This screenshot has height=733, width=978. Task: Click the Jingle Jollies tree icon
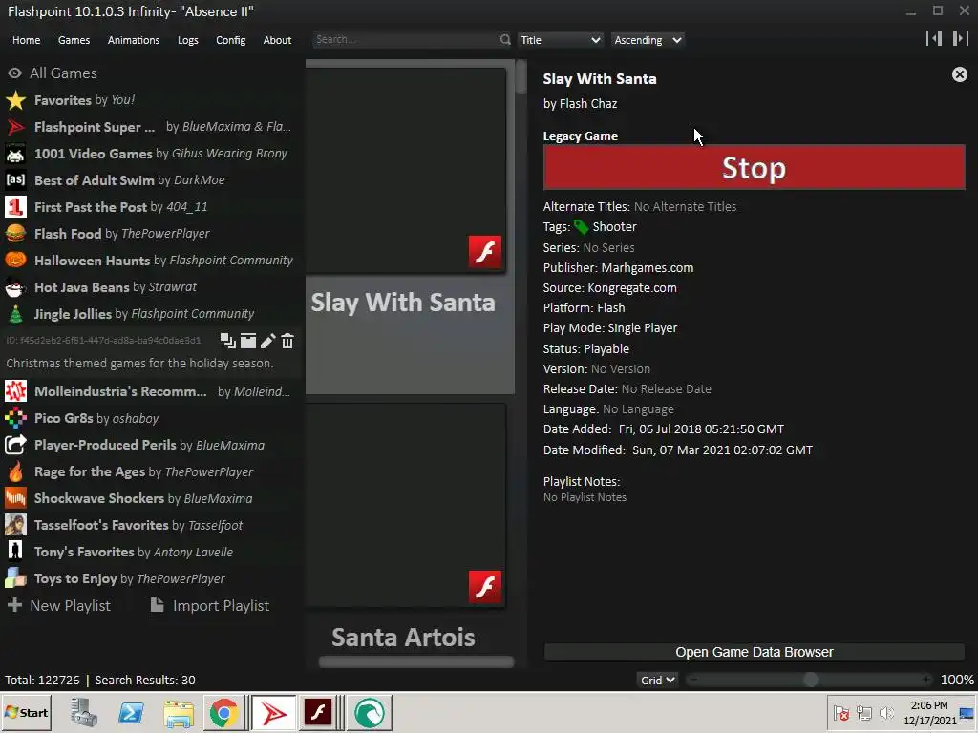[x=15, y=313]
